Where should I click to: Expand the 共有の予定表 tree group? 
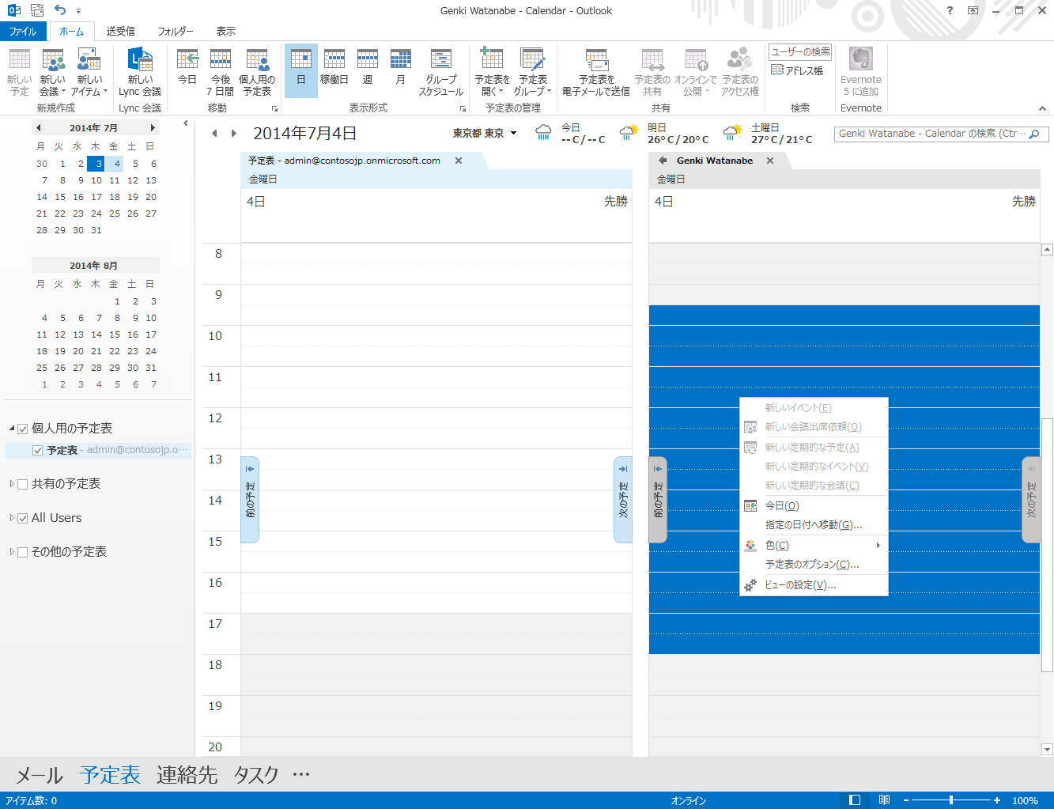coord(12,484)
